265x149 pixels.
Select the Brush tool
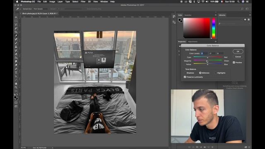tap(16, 43)
